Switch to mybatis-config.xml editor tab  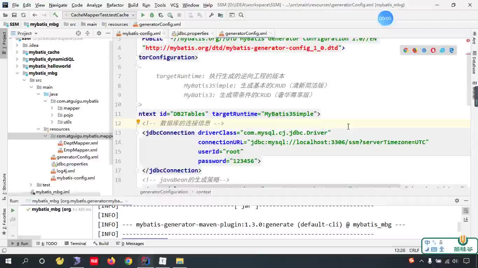point(141,33)
